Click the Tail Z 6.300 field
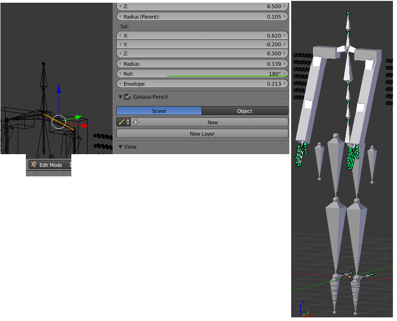Viewport: 397px width, 321px height. pos(202,53)
